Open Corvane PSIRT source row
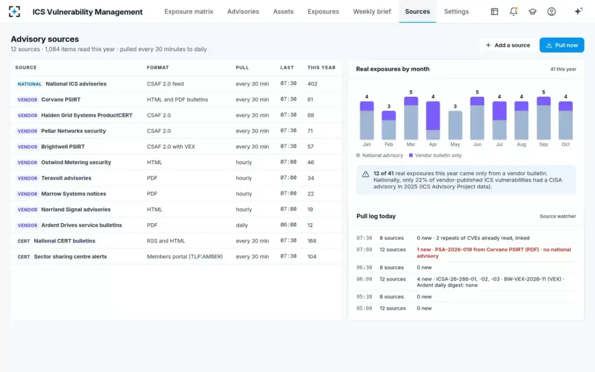Viewport: 595px width, 372px height. point(177,100)
